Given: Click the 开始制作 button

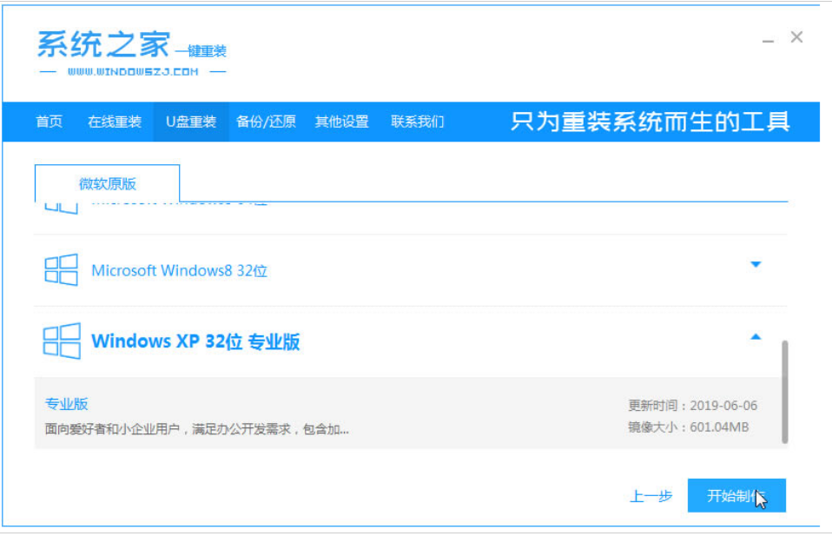Looking at the screenshot, I should 736,496.
